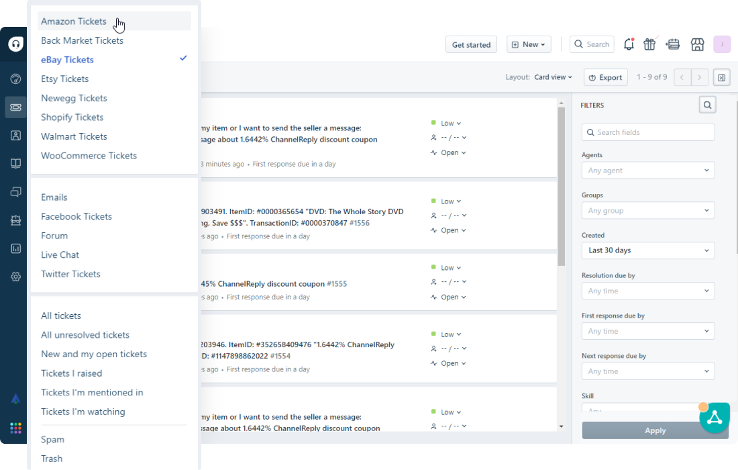The height and width of the screenshot is (470, 738).
Task: Click the Search fields filter input
Action: point(648,132)
